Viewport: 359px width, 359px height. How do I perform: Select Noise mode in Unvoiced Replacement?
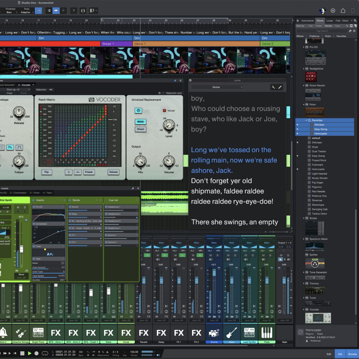click(141, 122)
